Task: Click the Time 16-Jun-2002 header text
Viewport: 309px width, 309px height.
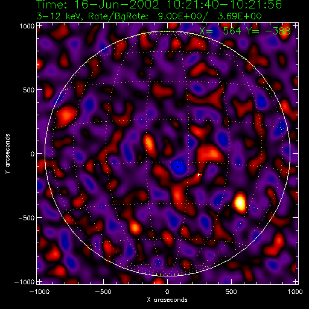Action: point(159,5)
